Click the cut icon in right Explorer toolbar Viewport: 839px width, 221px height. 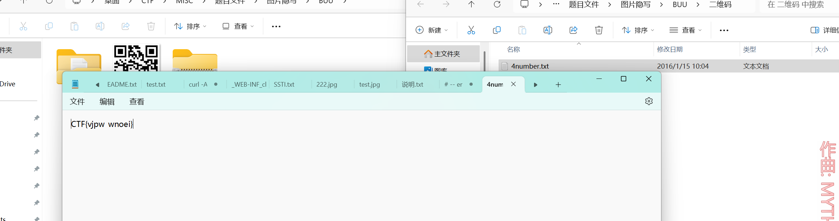coord(471,30)
